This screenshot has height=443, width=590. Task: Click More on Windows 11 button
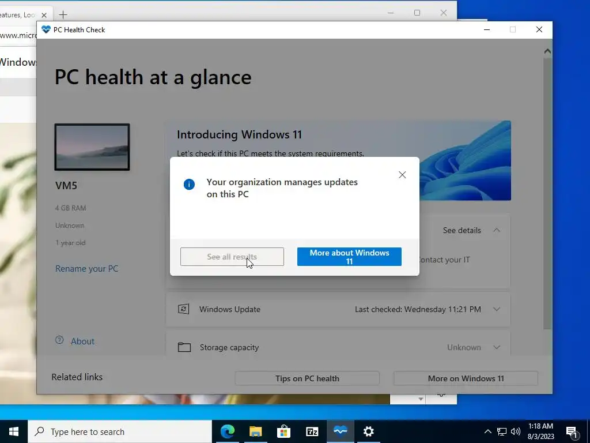point(466,378)
